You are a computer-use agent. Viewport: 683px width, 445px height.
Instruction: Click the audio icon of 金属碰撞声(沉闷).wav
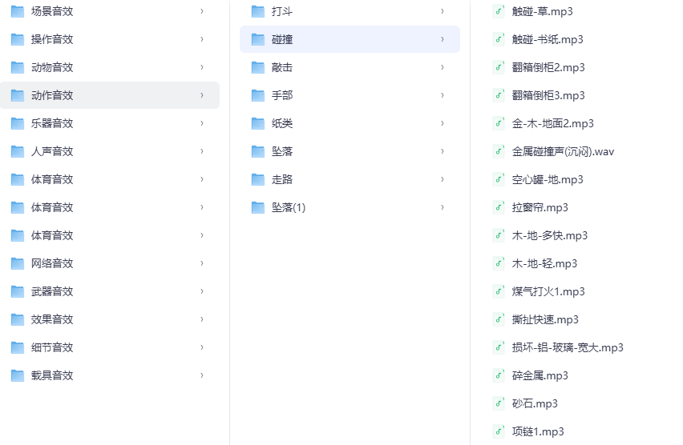tap(498, 151)
